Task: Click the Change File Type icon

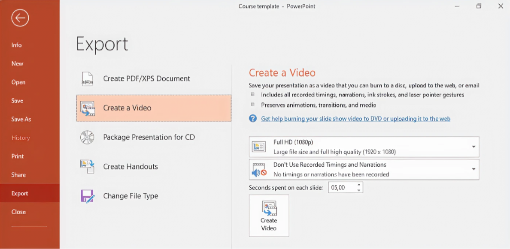Action: 88,196
